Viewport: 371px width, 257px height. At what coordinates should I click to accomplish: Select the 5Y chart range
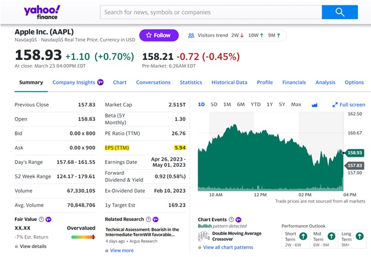click(x=282, y=104)
